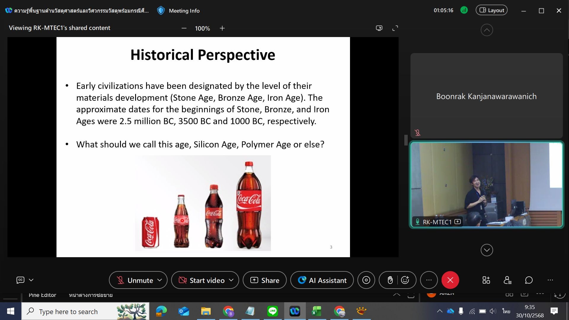Image resolution: width=569 pixels, height=320 pixels.
Task: Open the caption options chevron
Action: (x=31, y=280)
